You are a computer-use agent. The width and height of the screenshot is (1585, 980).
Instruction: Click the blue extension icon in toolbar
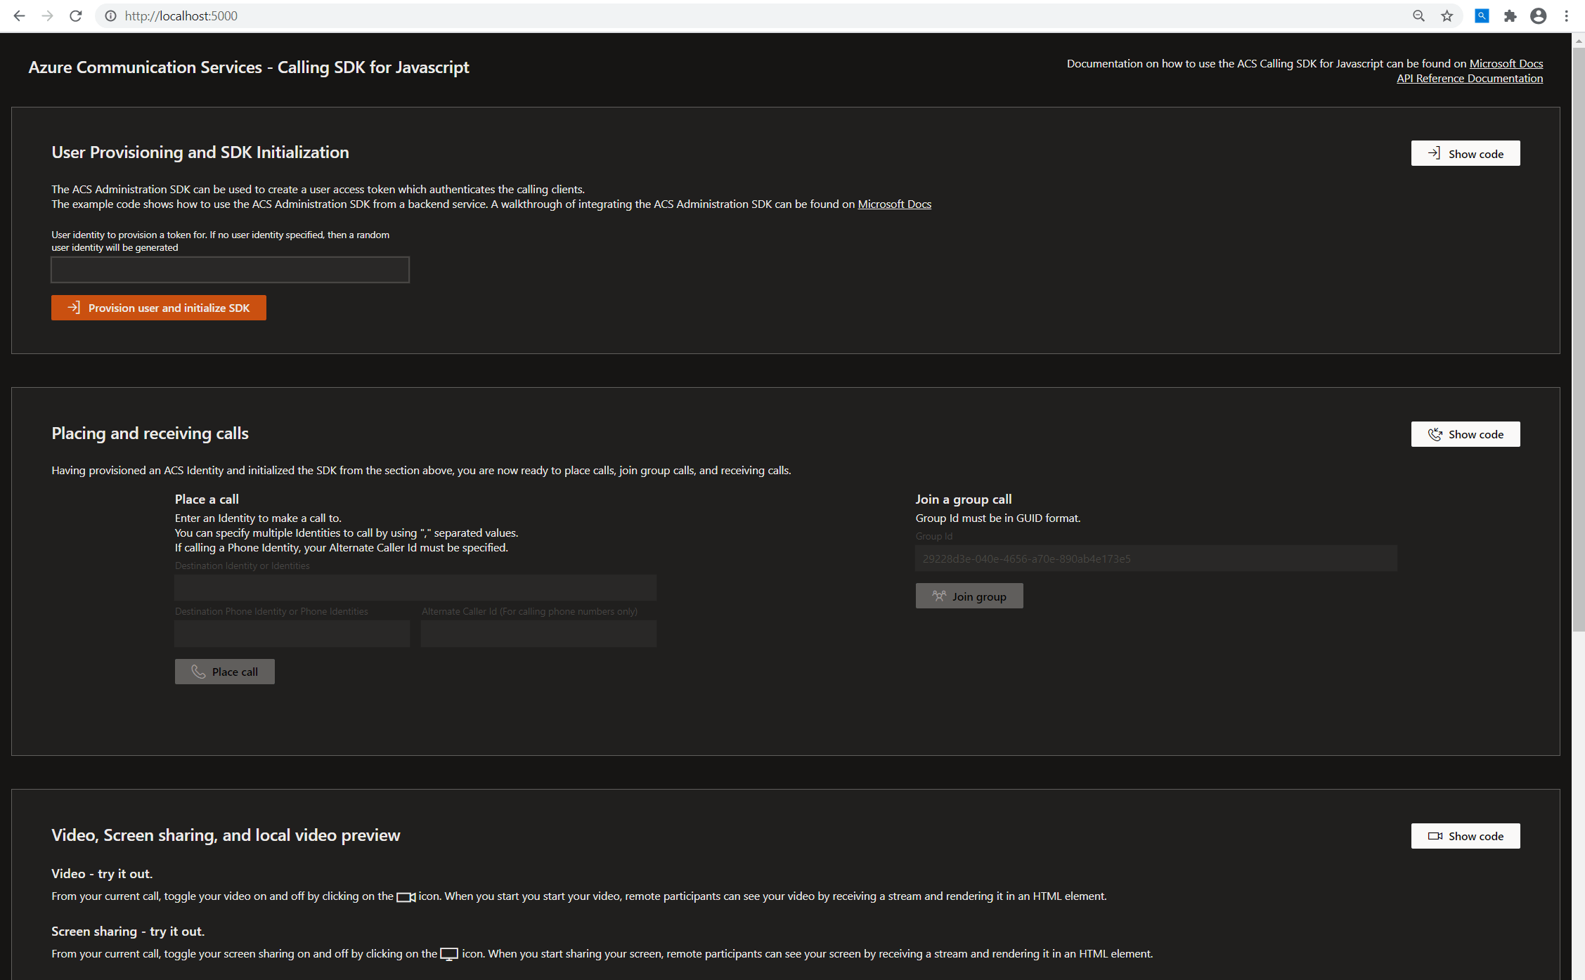coord(1482,15)
